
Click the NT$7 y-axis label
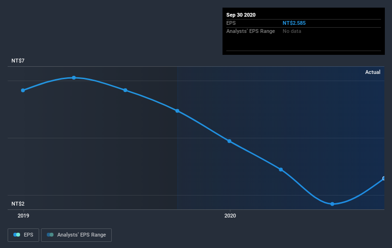pos(18,61)
